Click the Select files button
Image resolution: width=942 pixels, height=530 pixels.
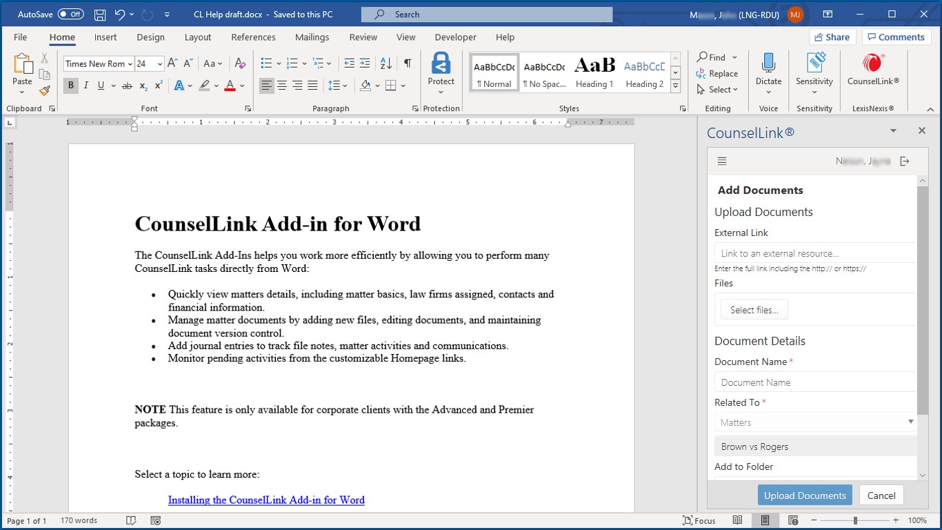pos(754,310)
